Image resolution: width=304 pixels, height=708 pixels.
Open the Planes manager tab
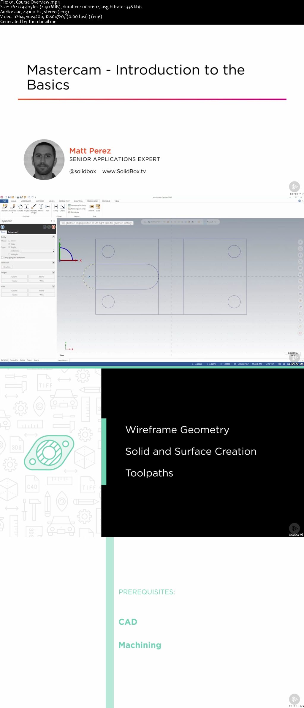[29, 360]
